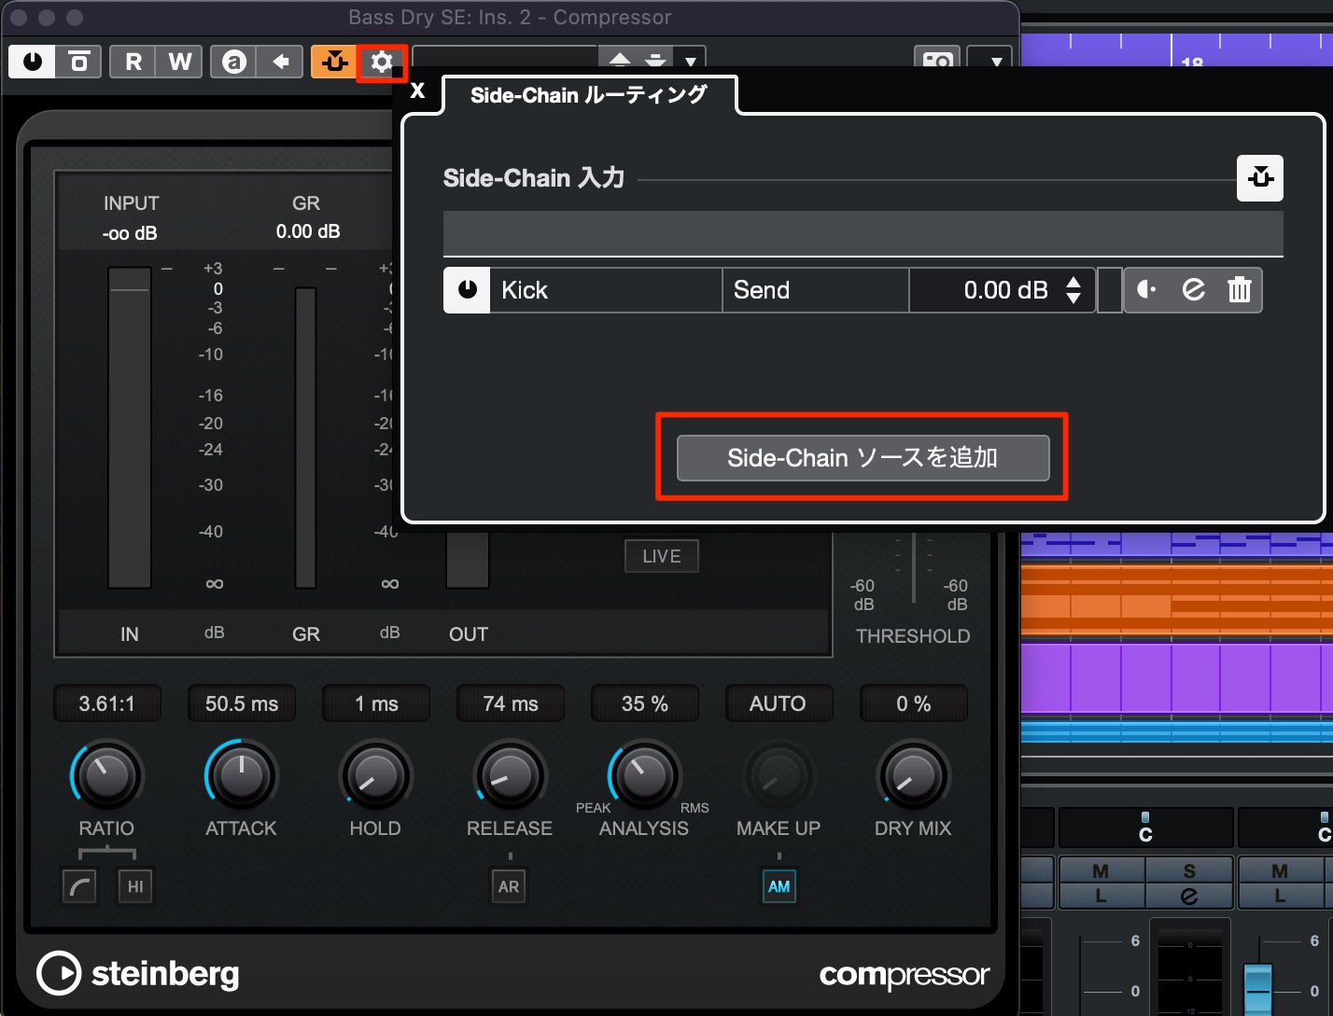This screenshot has width=1333, height=1016.
Task: Open mixer channel 'e' edit settings
Action: click(x=1189, y=896)
